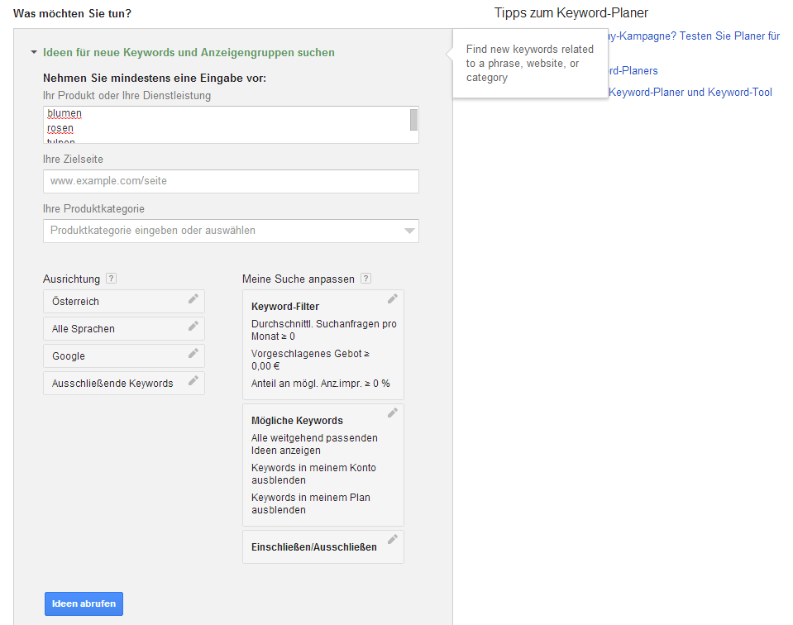Edit the Österreich location targeting setting
The width and height of the screenshot is (793, 625).
click(194, 301)
